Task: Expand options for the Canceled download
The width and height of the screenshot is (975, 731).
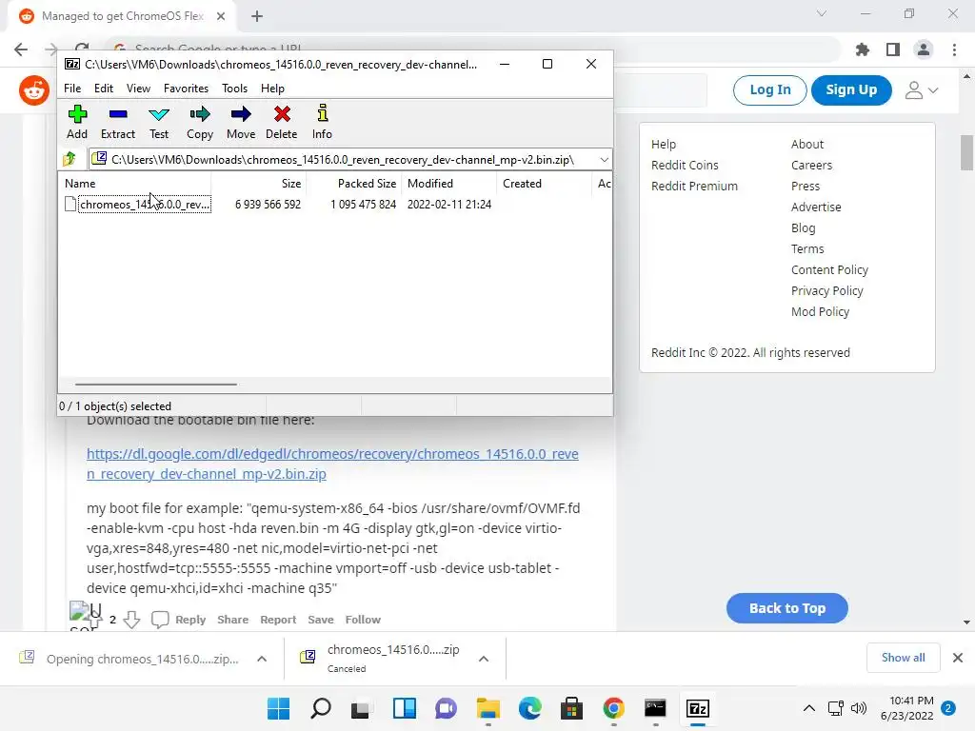Action: tap(484, 659)
